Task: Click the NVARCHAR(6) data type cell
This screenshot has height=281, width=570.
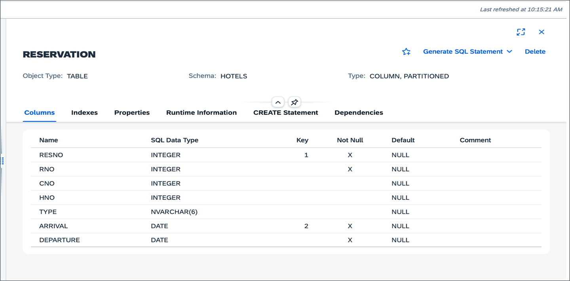Action: coord(174,212)
